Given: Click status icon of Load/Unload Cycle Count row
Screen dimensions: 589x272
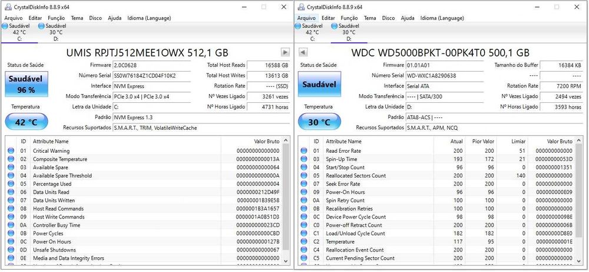Looking at the screenshot, I should point(304,233).
